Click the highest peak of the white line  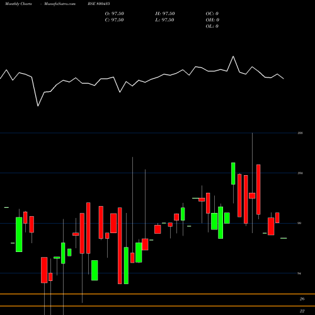pyautogui.click(x=233, y=56)
